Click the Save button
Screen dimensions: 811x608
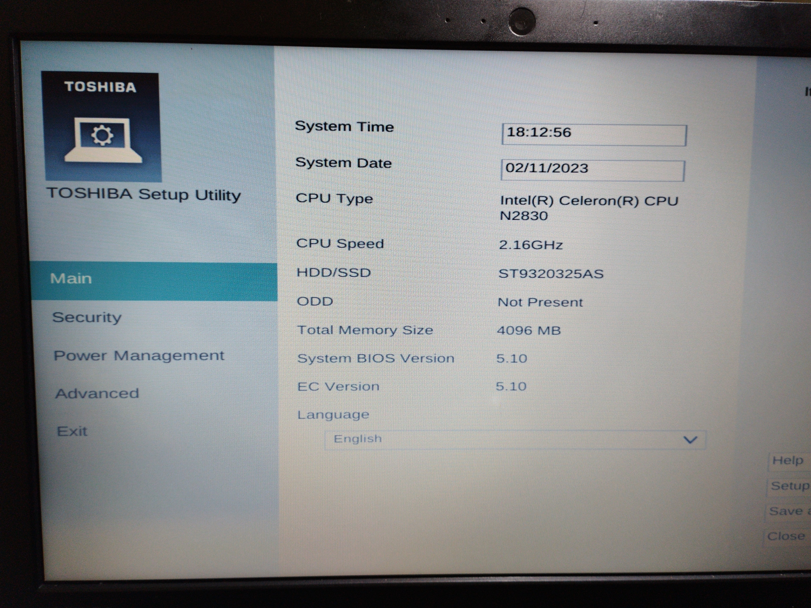coord(788,511)
